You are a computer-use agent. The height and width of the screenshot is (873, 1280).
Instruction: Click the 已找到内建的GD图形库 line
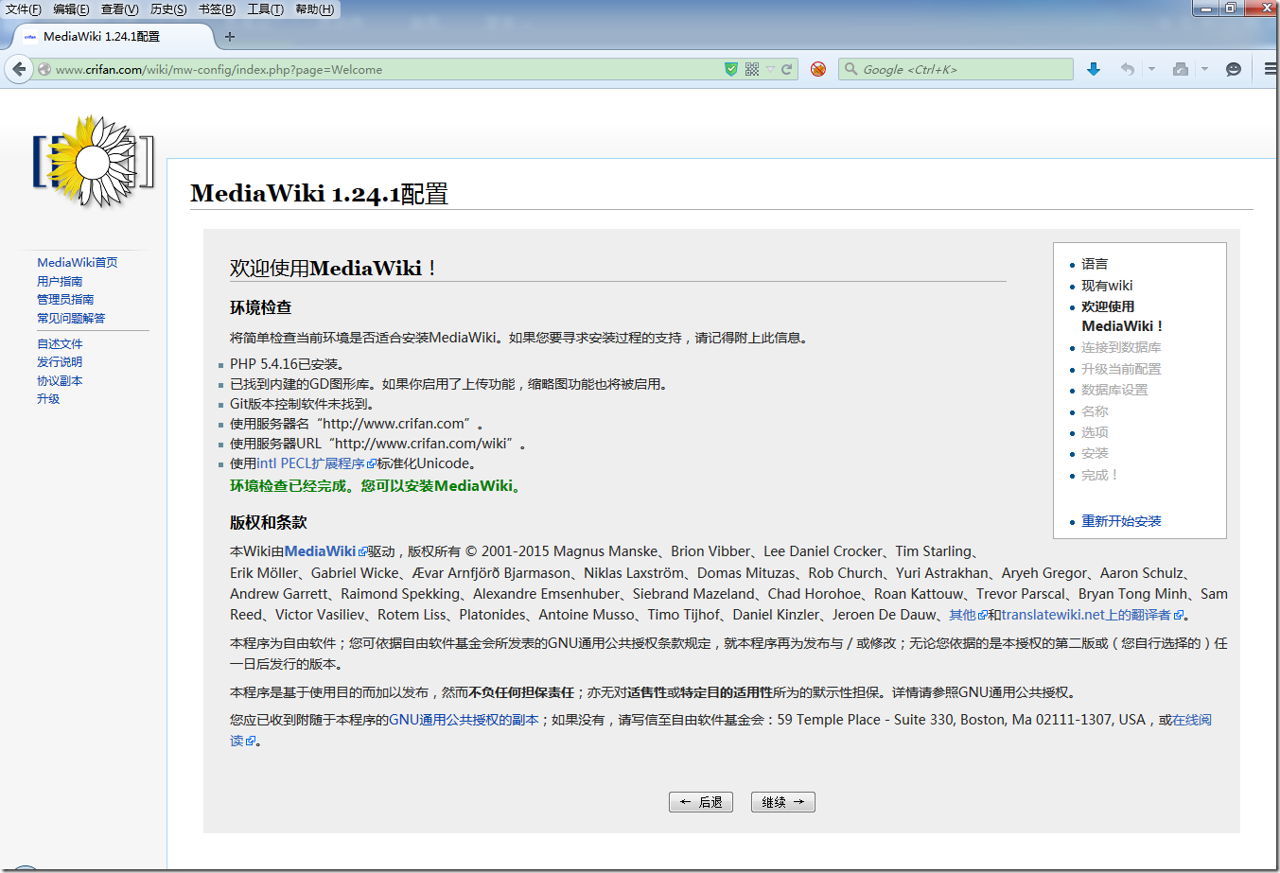450,384
